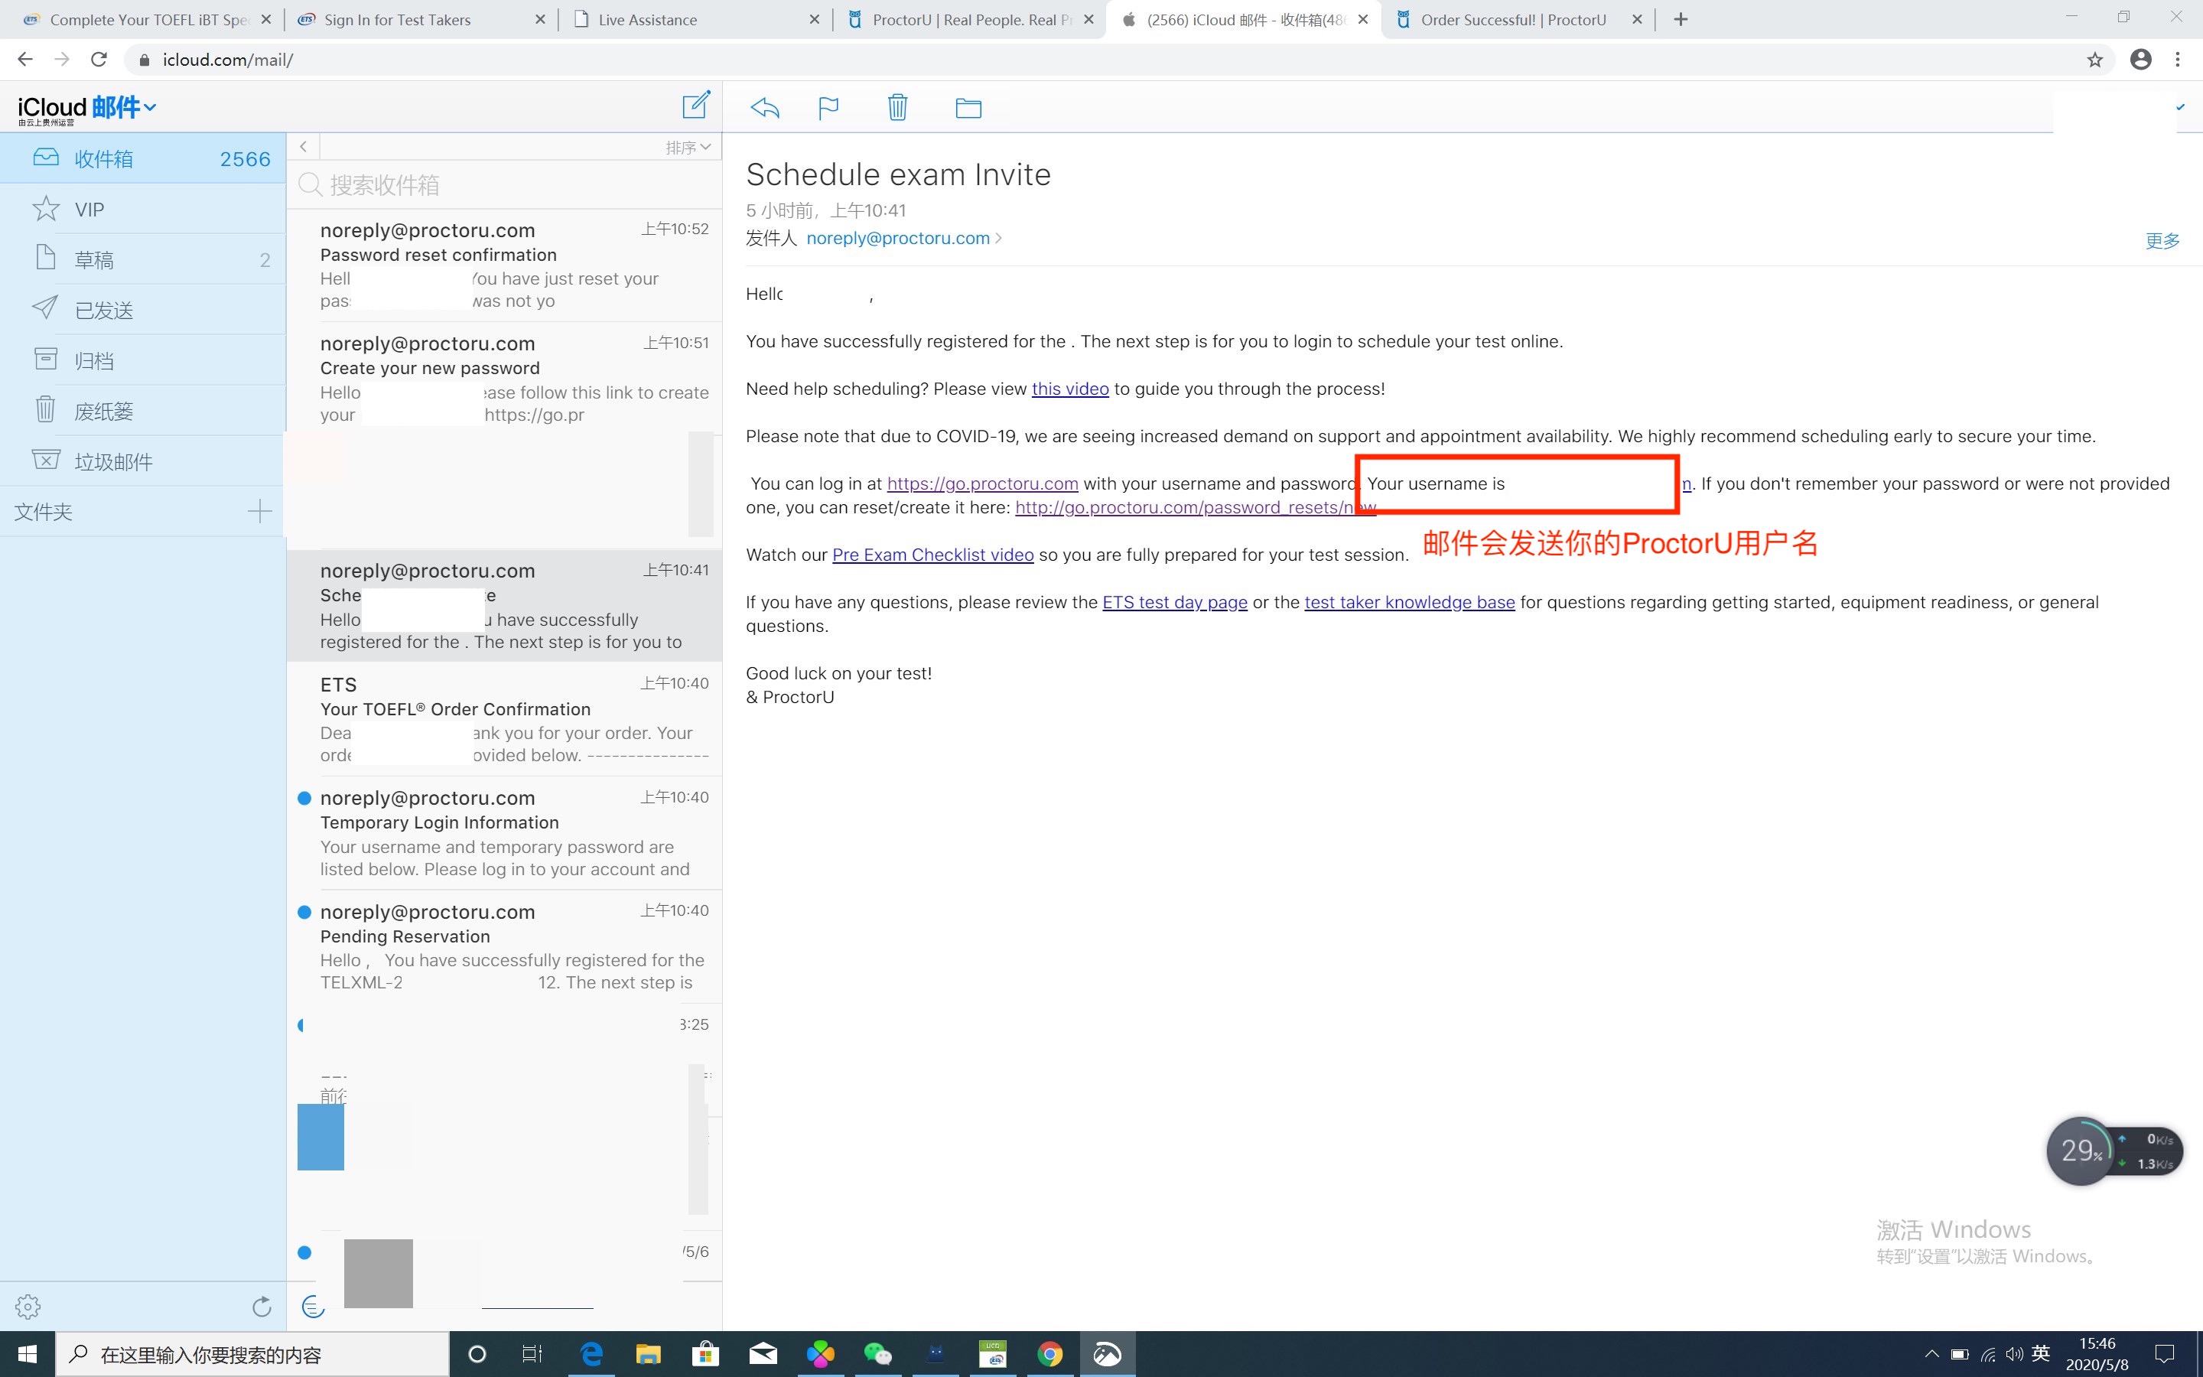Go back in browser history
The height and width of the screenshot is (1377, 2203).
(x=24, y=59)
